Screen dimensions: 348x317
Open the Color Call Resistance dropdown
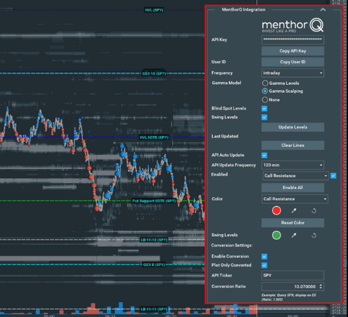pyautogui.click(x=295, y=199)
